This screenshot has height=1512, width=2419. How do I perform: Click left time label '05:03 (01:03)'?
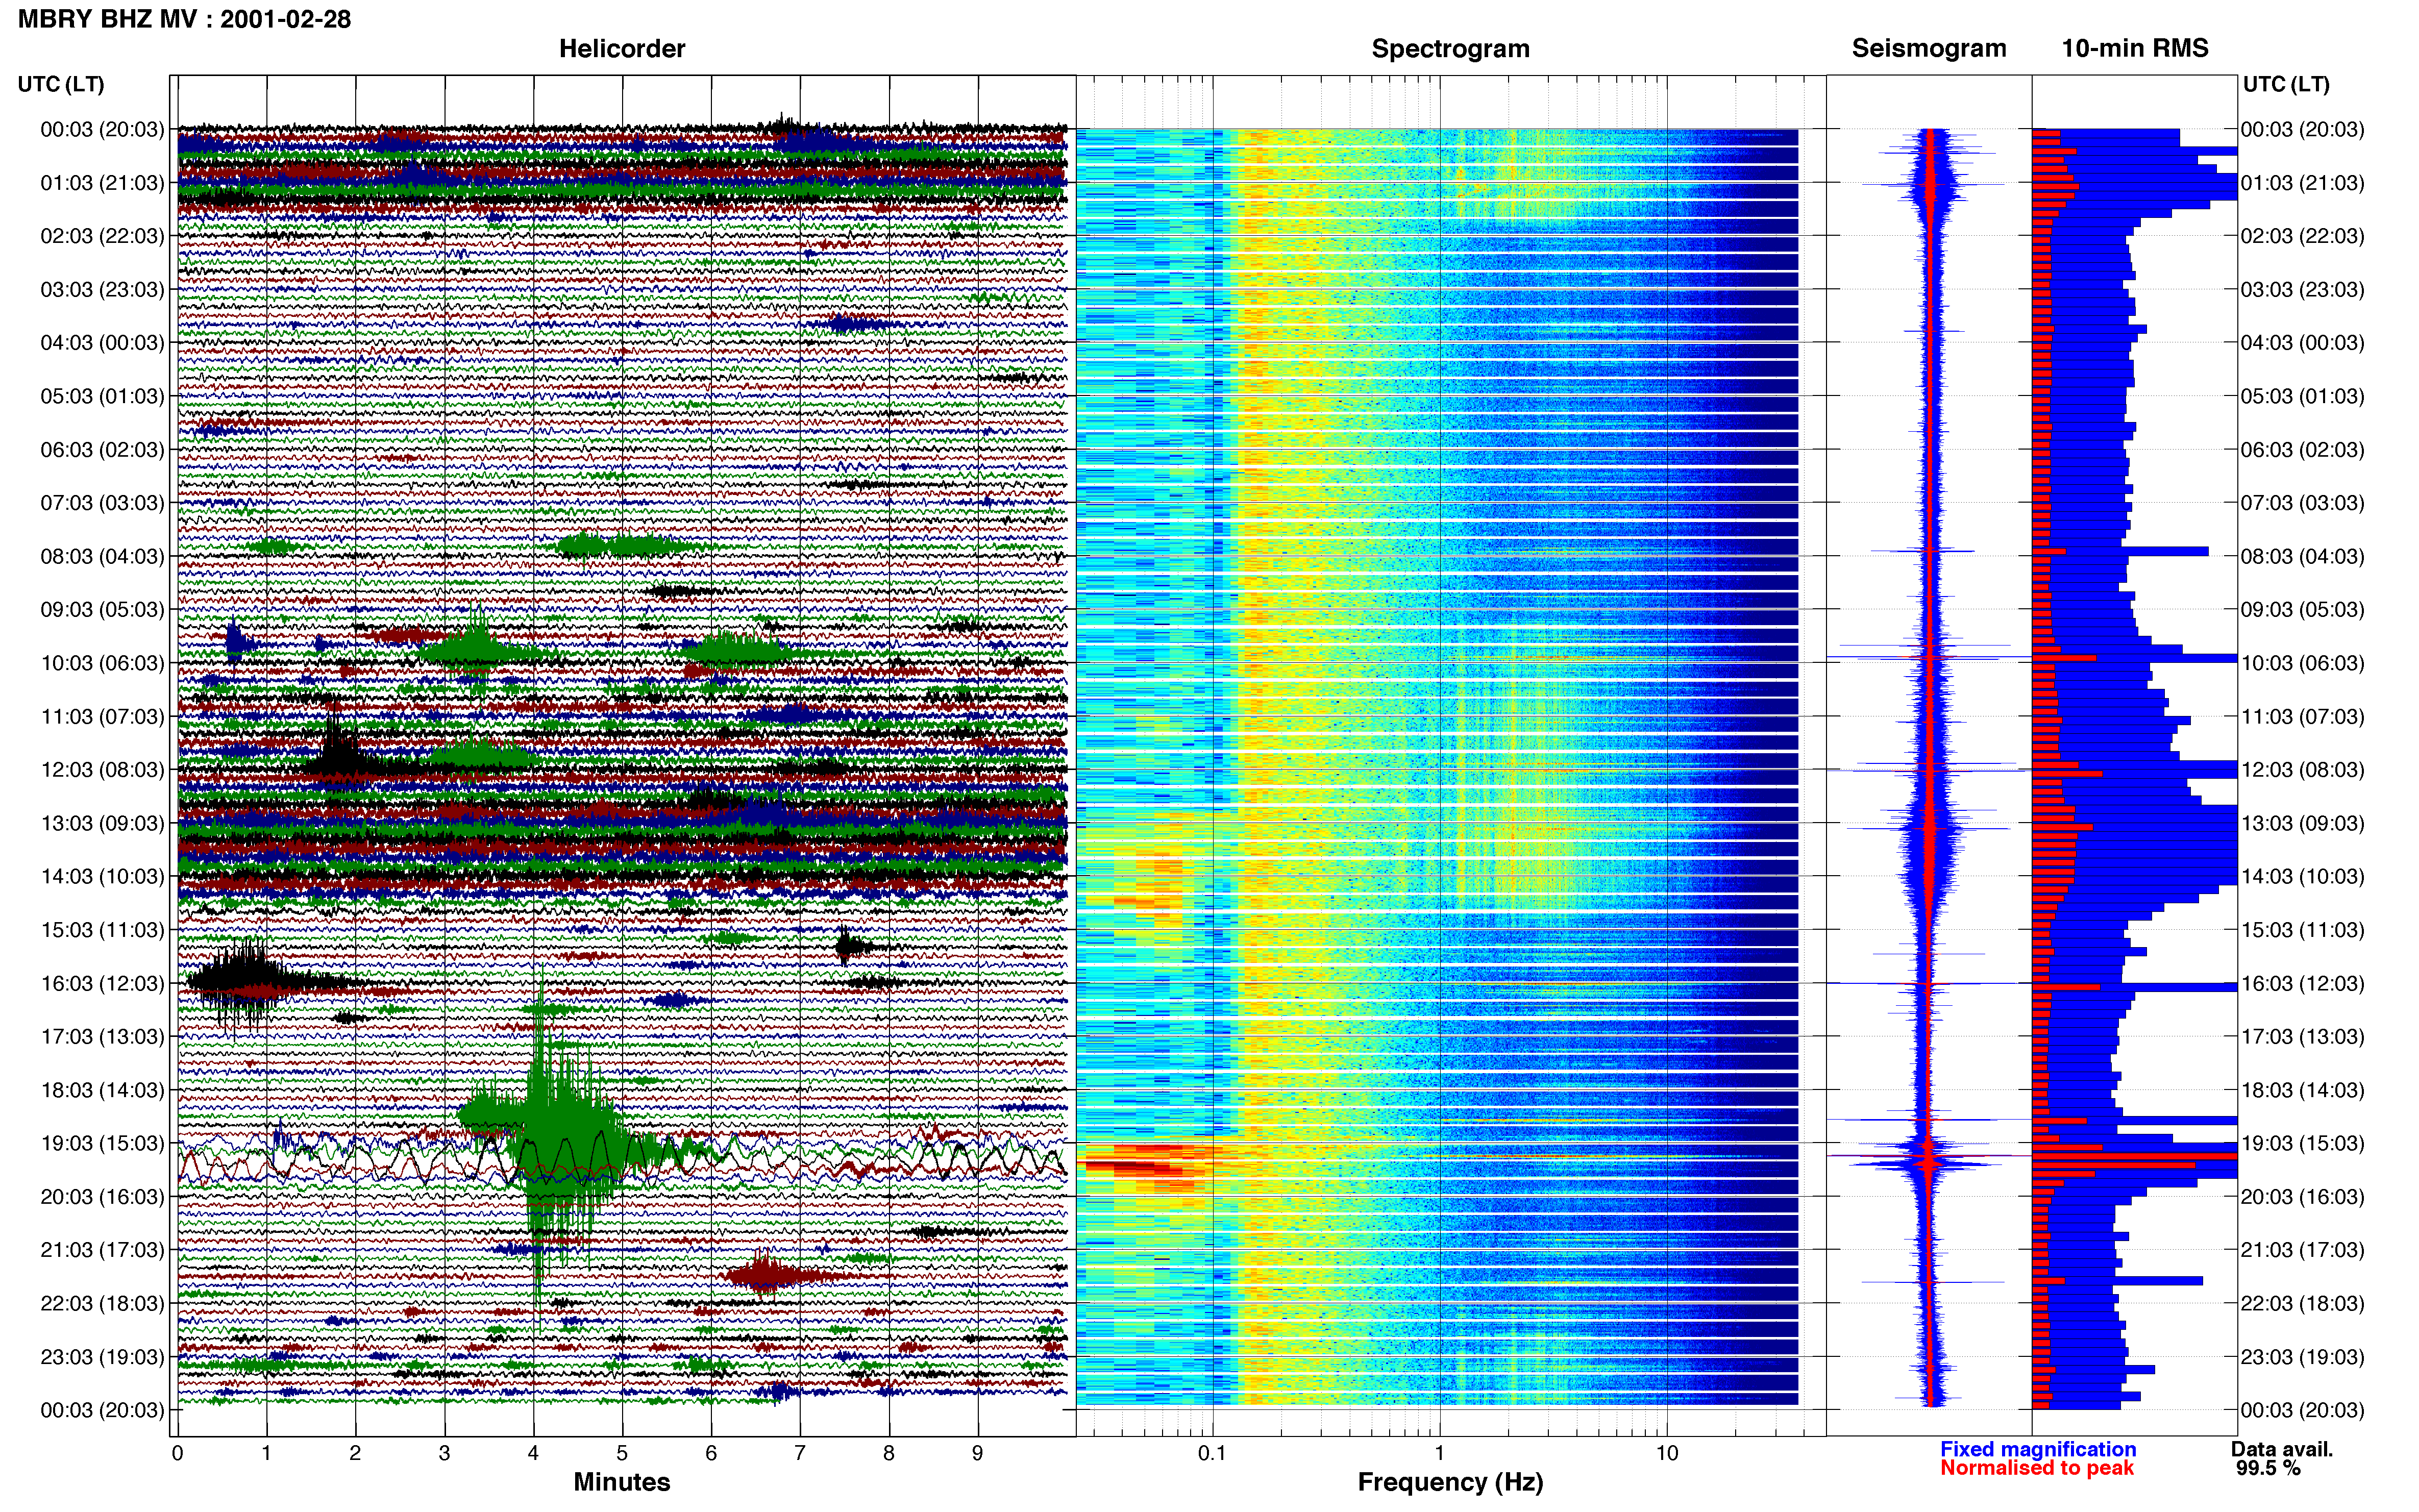click(102, 396)
